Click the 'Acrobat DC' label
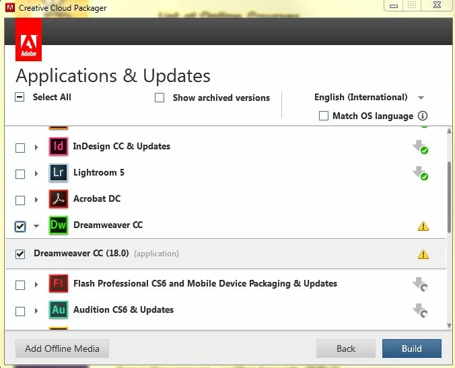This screenshot has width=455, height=368. 97,198
